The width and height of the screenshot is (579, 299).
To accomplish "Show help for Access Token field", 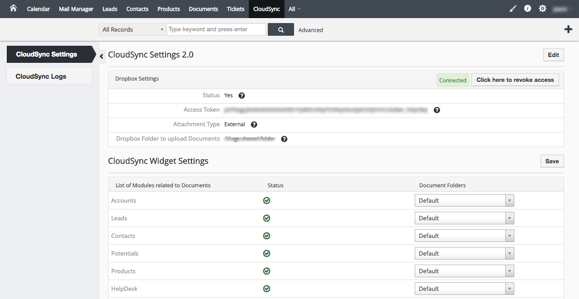I will pyautogui.click(x=437, y=110).
